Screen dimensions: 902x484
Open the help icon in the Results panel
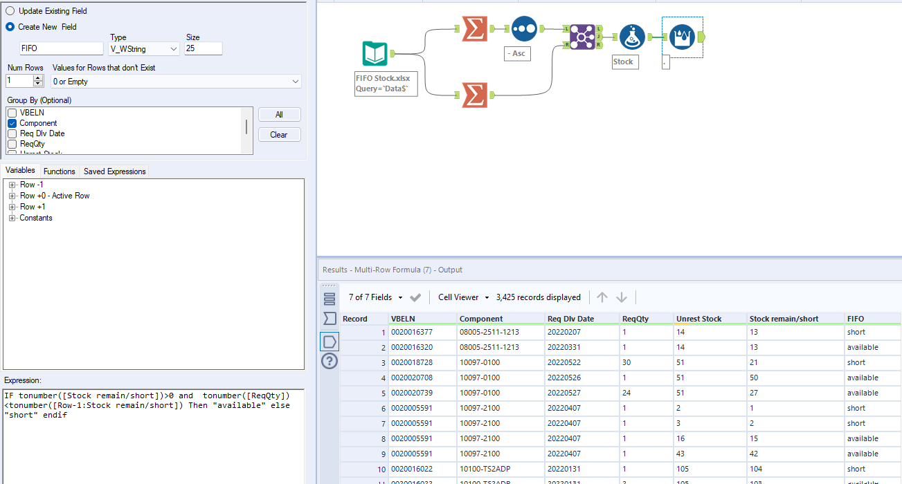click(x=330, y=361)
